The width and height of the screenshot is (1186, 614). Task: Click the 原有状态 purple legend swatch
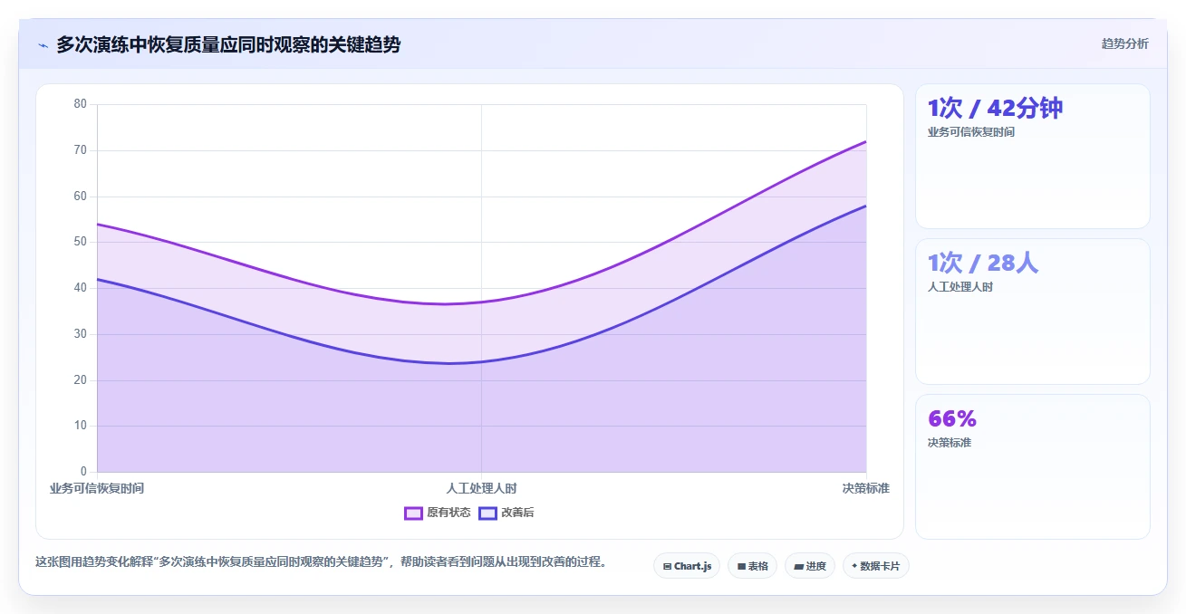pyautogui.click(x=413, y=513)
